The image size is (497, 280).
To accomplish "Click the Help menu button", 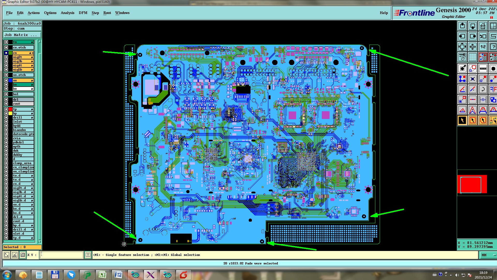I will click(384, 13).
